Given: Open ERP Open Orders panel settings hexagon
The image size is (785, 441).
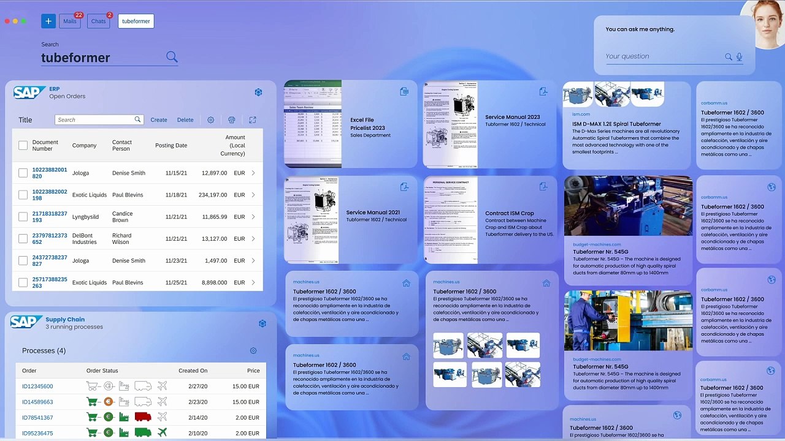Looking at the screenshot, I should click(258, 92).
